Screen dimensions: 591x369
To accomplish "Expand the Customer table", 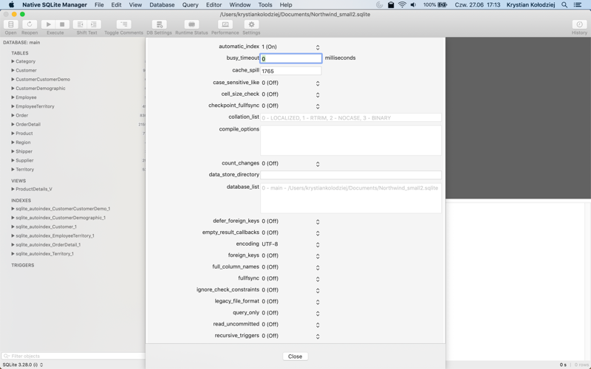I will click(13, 70).
